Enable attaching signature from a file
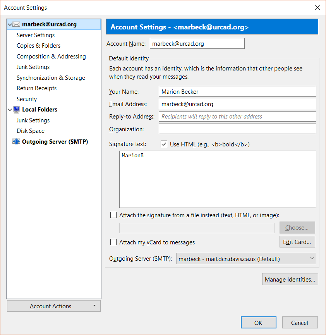This screenshot has width=326, height=335. pyautogui.click(x=113, y=215)
